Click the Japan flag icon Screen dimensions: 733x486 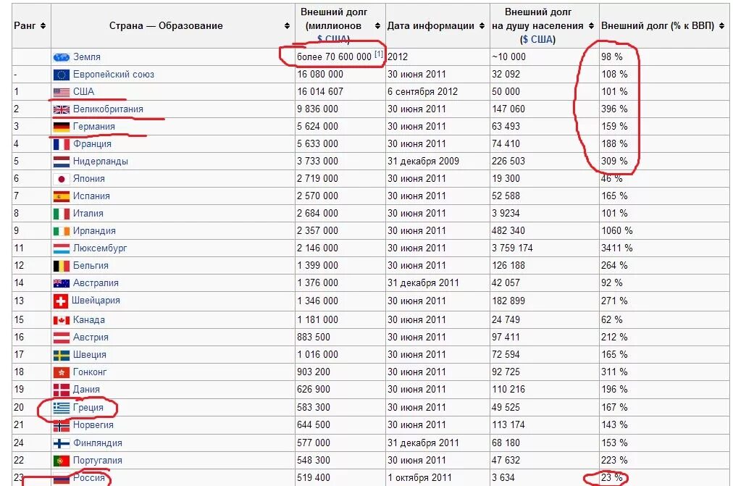(61, 179)
